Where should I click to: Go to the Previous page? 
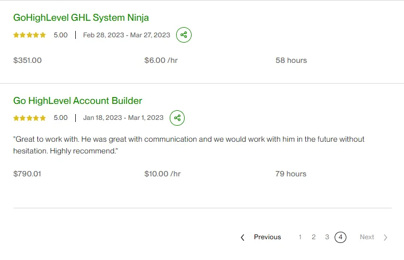(267, 237)
